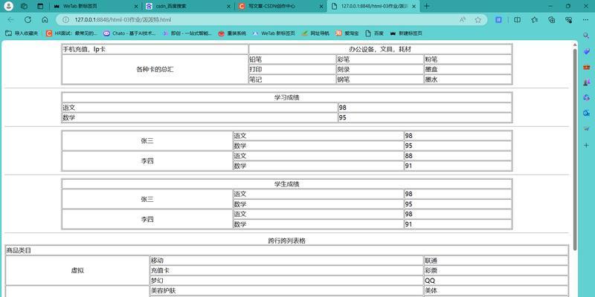Open a new tab with plus button
595x297 pixels.
coord(427,6)
